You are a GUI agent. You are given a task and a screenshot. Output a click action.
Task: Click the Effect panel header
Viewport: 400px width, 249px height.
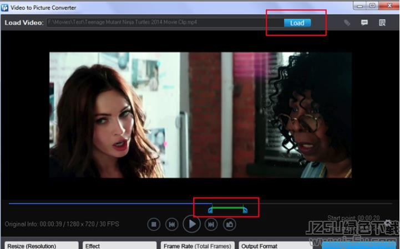click(119, 246)
